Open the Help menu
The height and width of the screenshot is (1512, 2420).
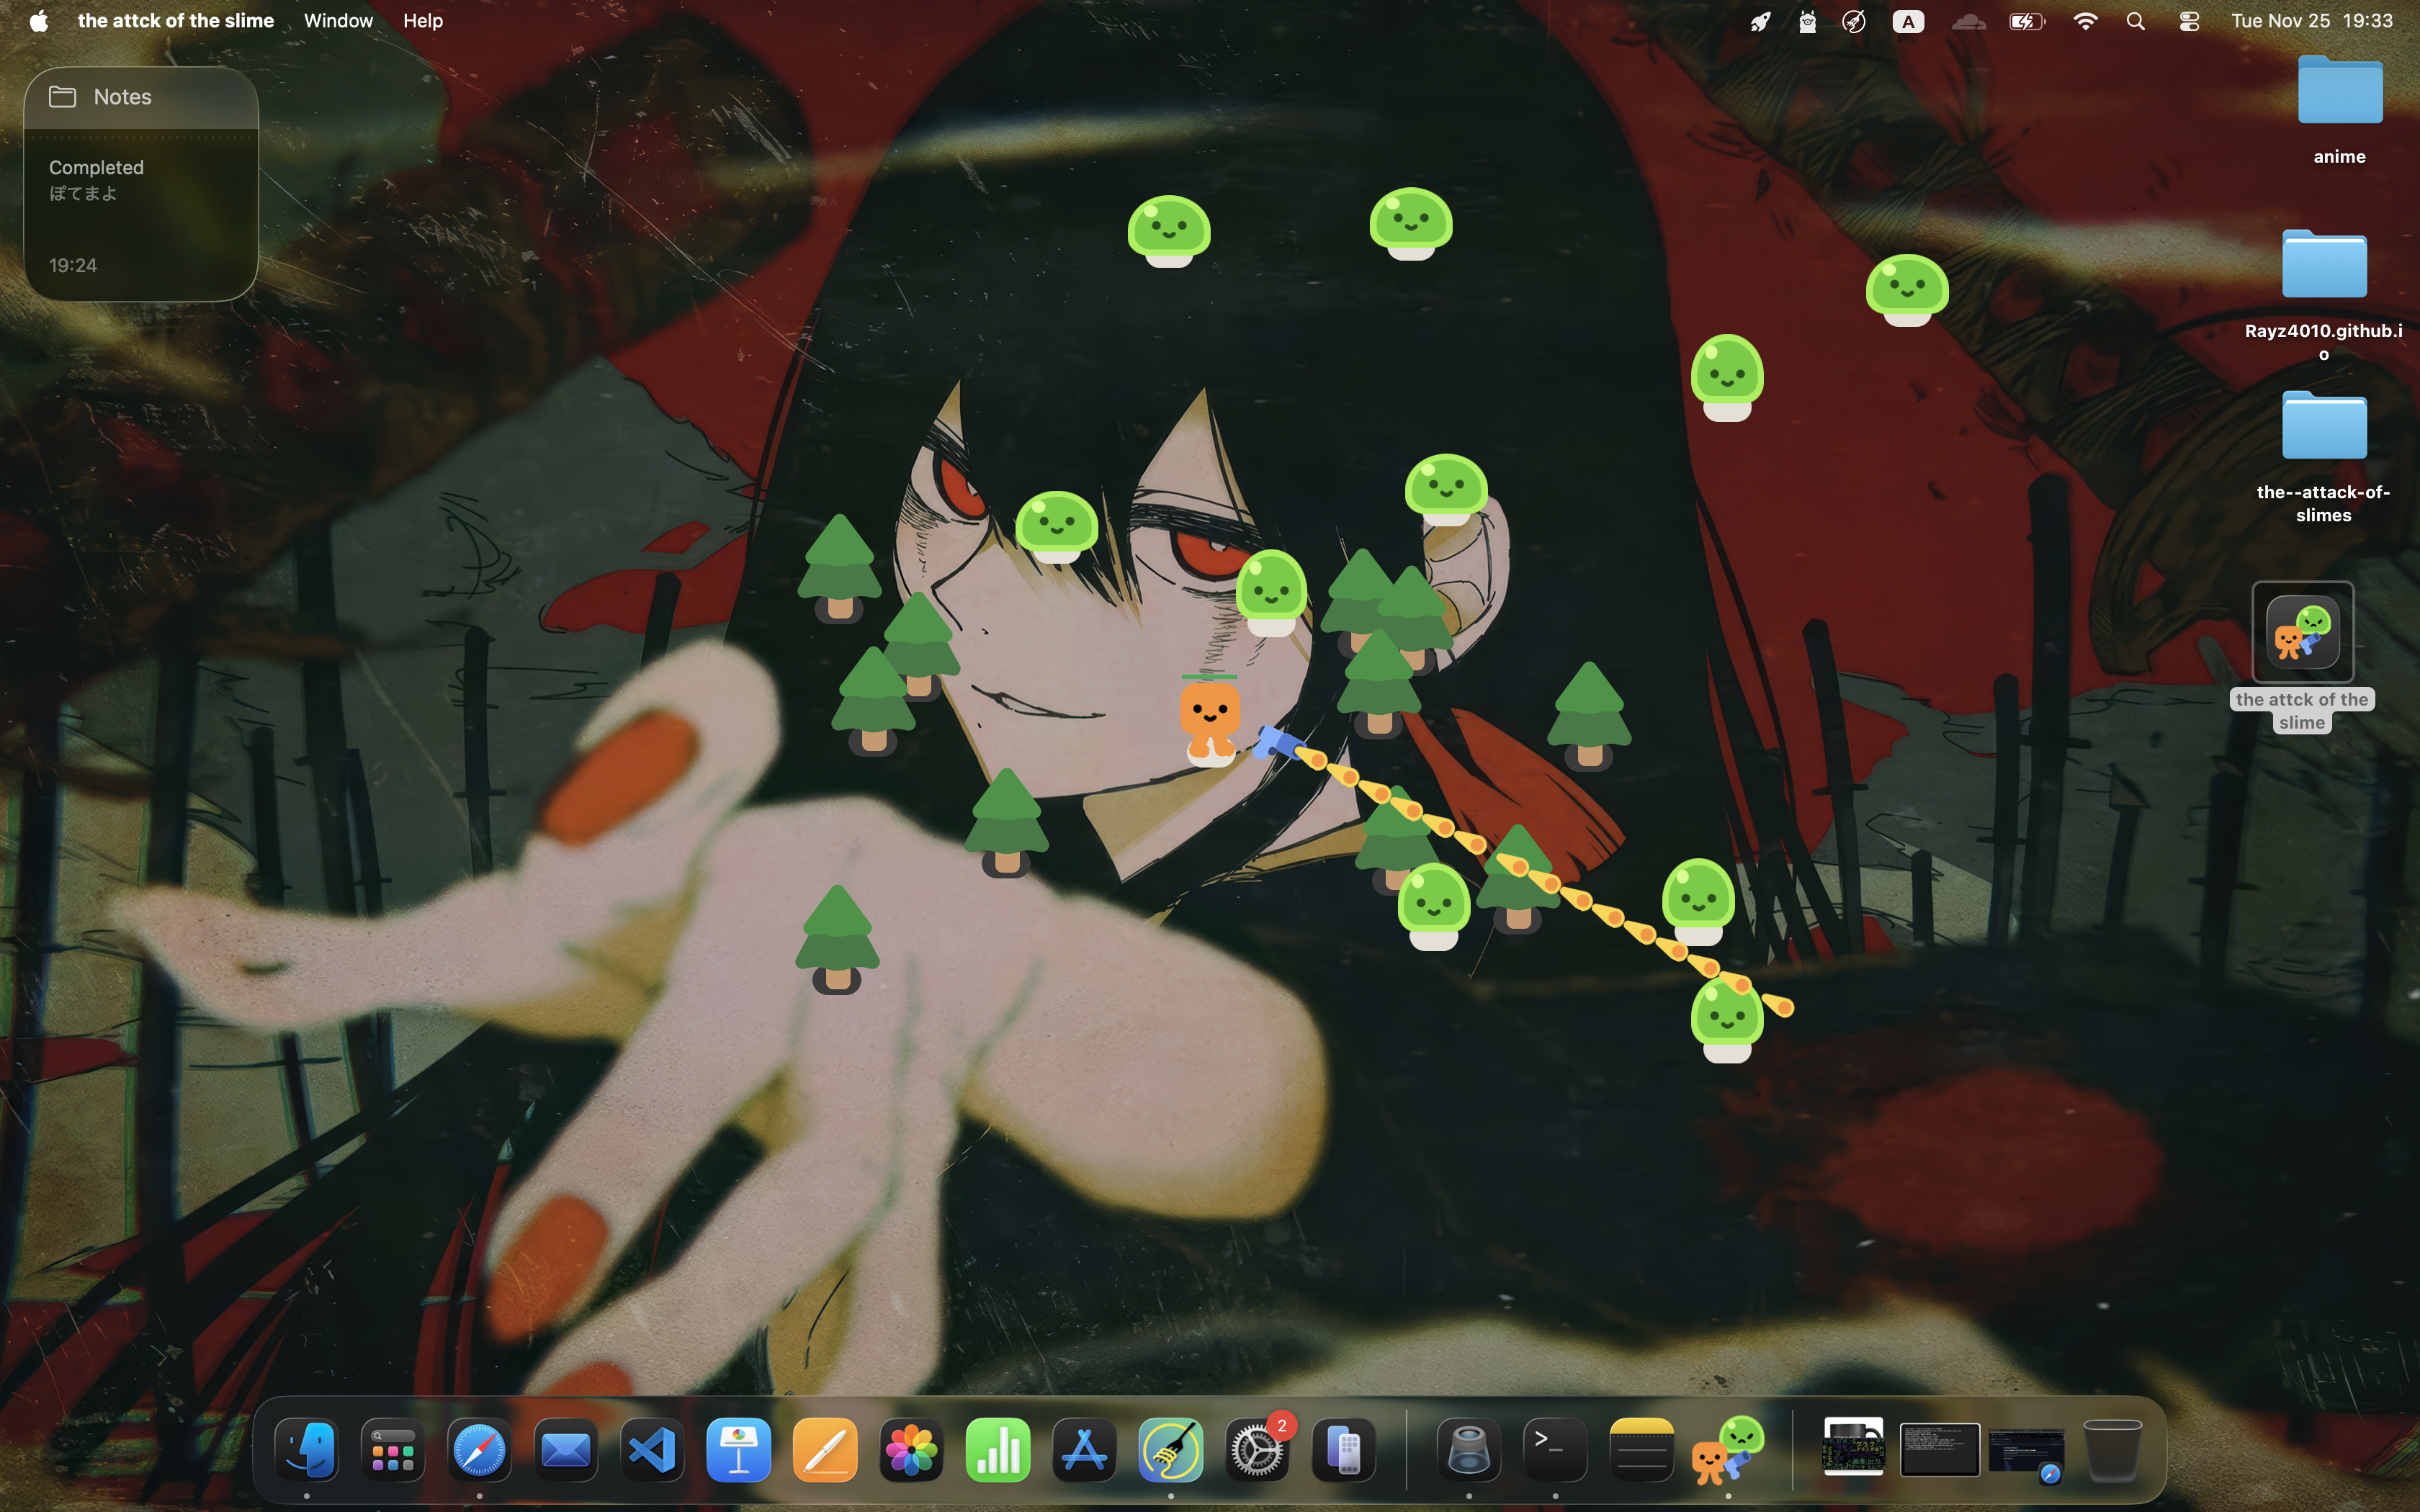click(422, 21)
